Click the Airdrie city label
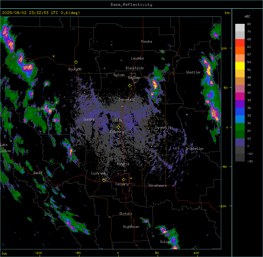 point(123,164)
